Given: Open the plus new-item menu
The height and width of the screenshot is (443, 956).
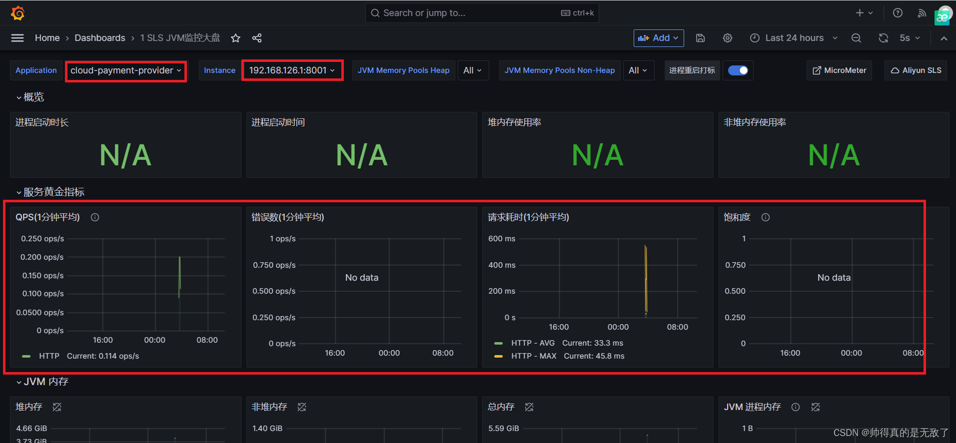Looking at the screenshot, I should [864, 13].
